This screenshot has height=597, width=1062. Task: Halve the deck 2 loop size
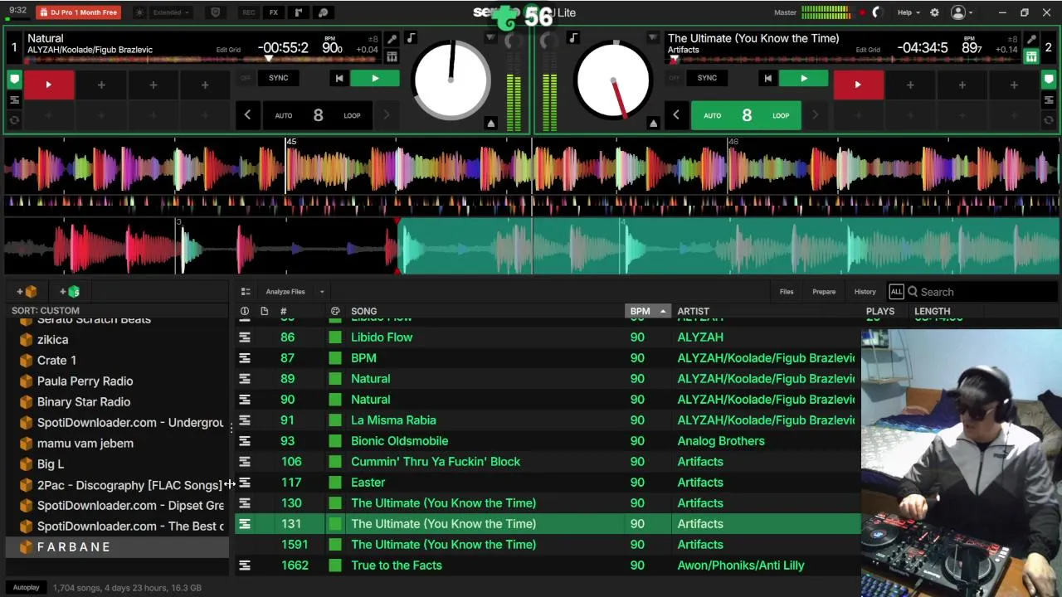point(675,115)
